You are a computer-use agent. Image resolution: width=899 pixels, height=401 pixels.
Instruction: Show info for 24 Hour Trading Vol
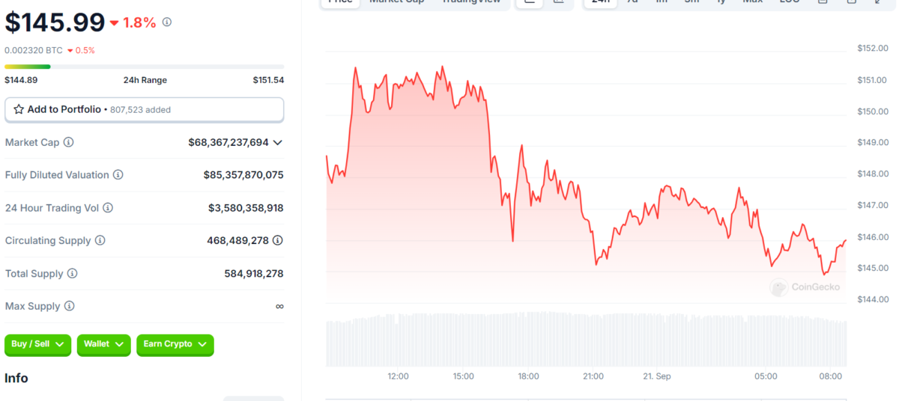(108, 208)
